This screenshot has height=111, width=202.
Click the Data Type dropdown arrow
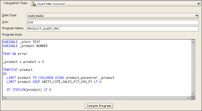[x=197, y=16]
